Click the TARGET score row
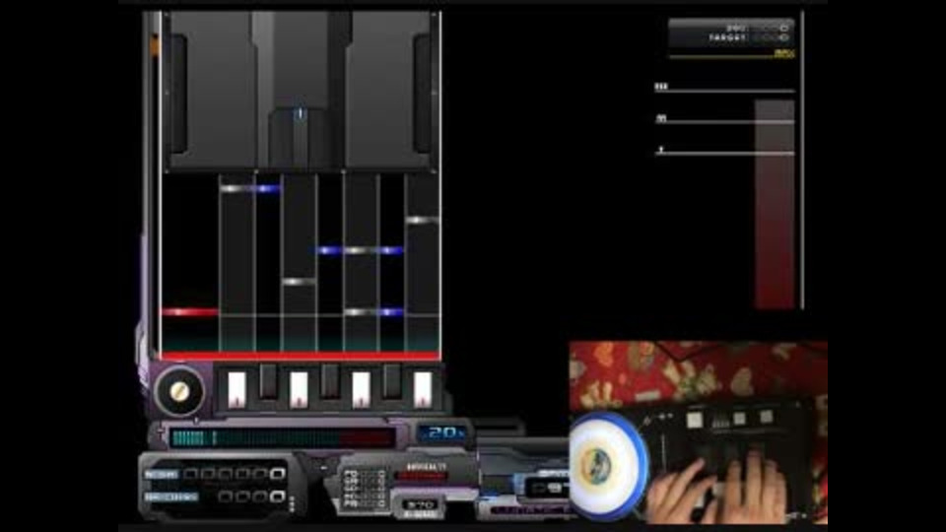946x532 pixels. [x=751, y=38]
